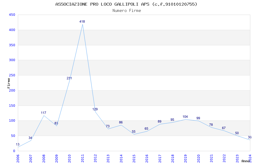The image size is (253, 164).
Task: Click the x-axis year 2013
Action: (x=108, y=159)
